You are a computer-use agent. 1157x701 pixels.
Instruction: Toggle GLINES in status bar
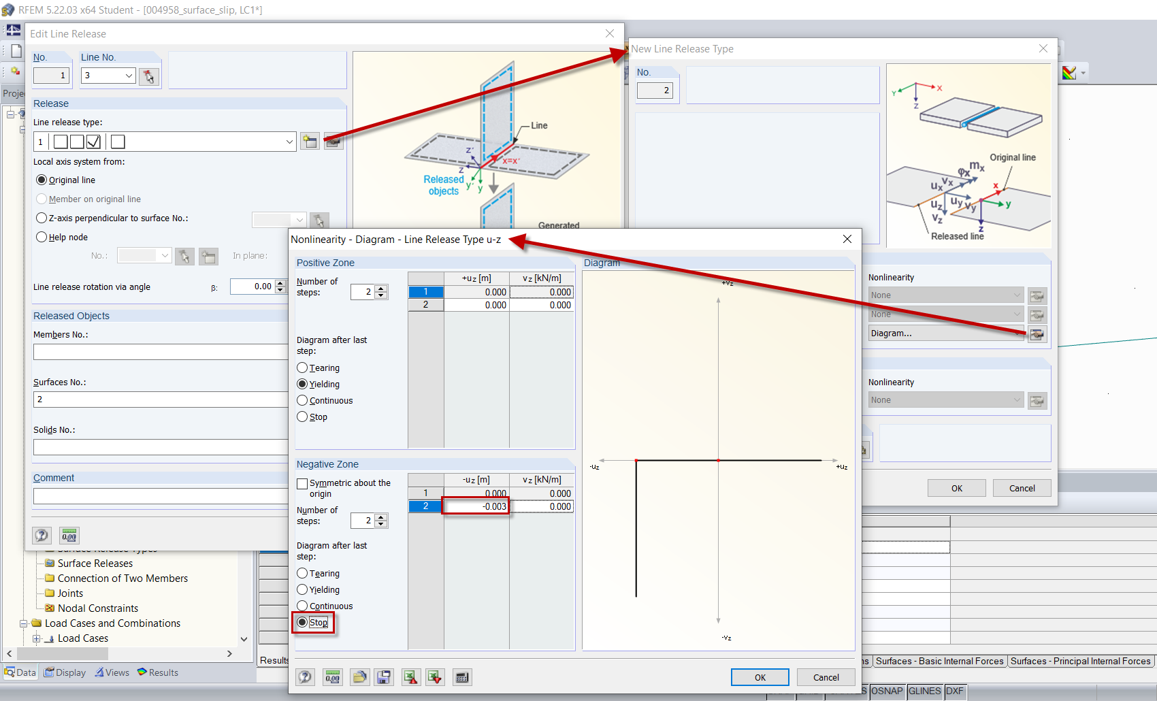coord(925,691)
